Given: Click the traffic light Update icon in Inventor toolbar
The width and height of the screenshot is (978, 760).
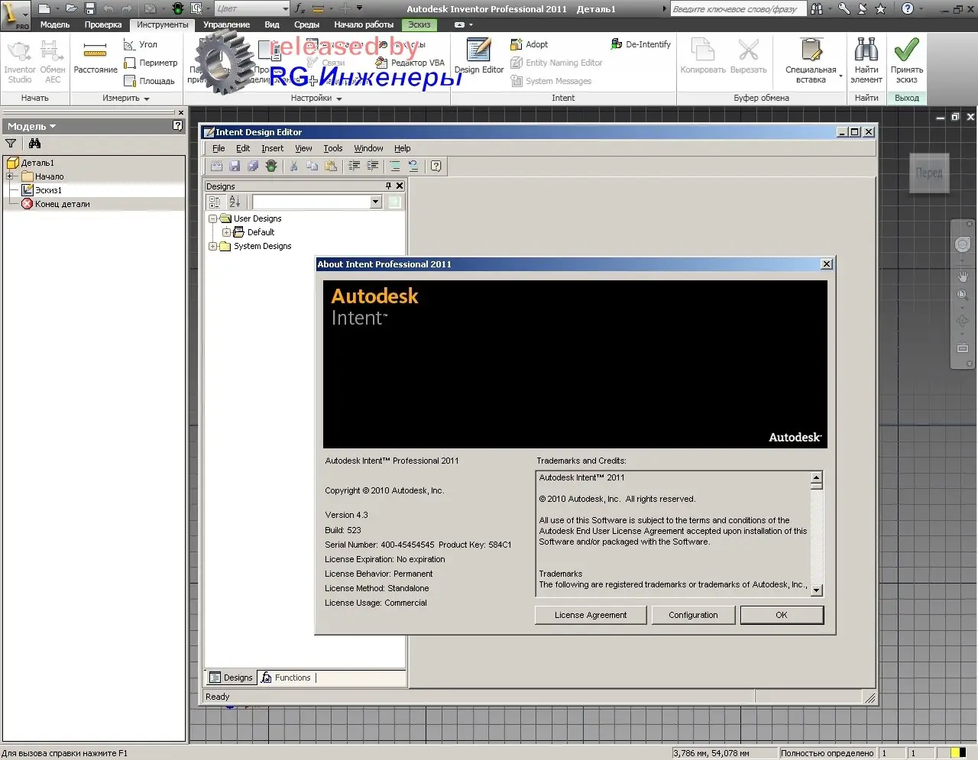Looking at the screenshot, I should [x=178, y=8].
